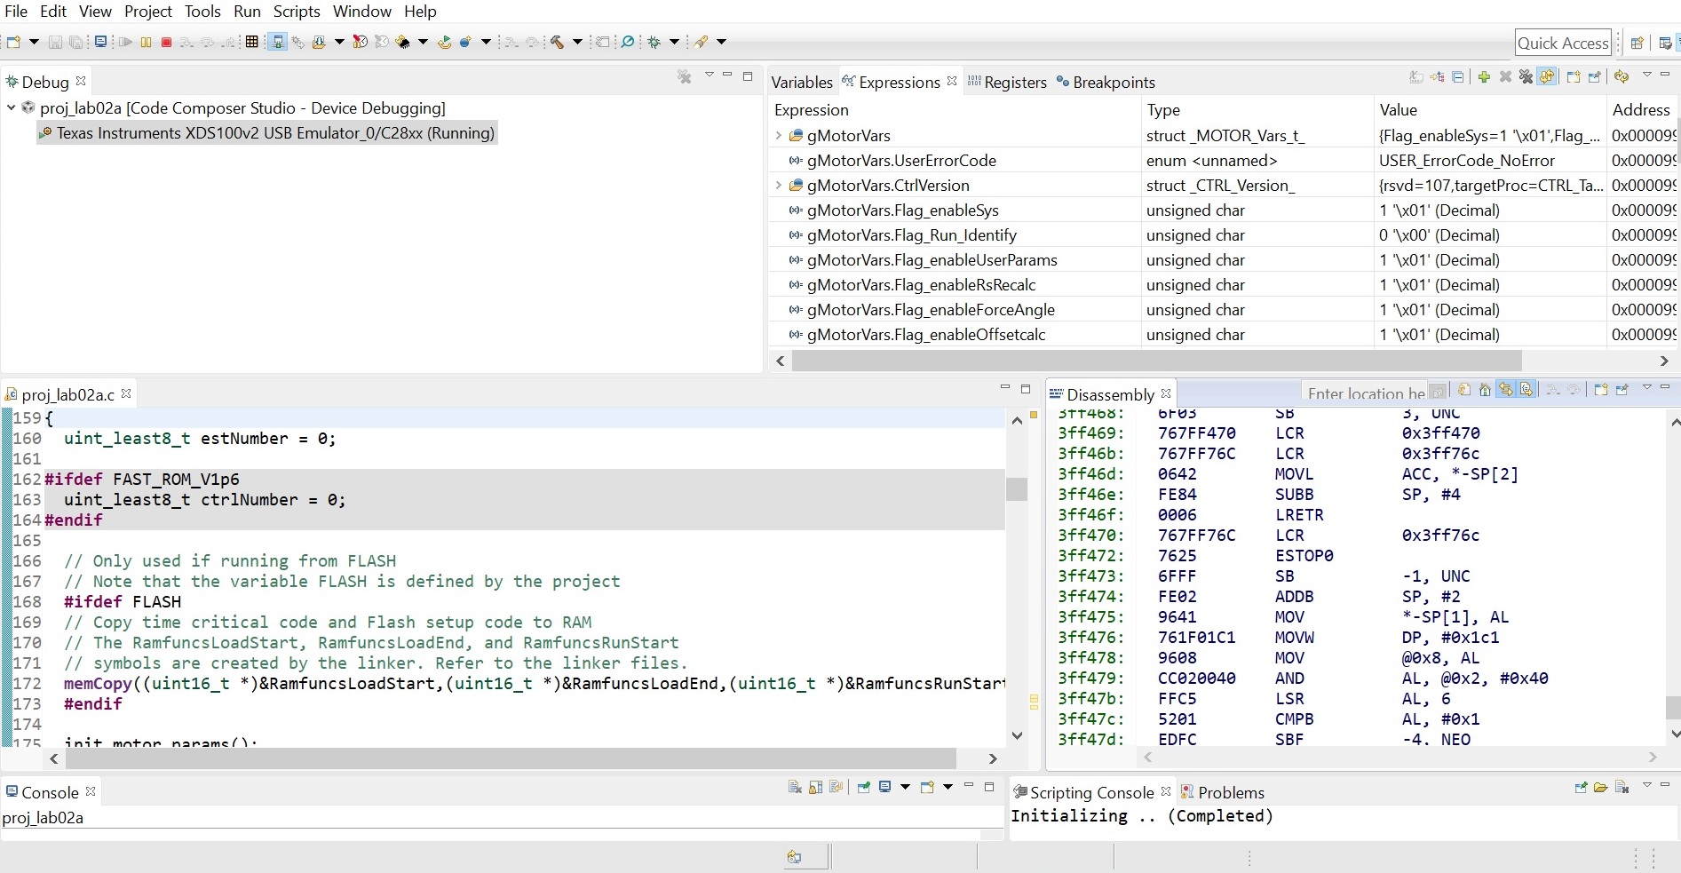The height and width of the screenshot is (873, 1681).
Task: Toggle Show Source in Disassembly toolbar
Action: click(1526, 389)
